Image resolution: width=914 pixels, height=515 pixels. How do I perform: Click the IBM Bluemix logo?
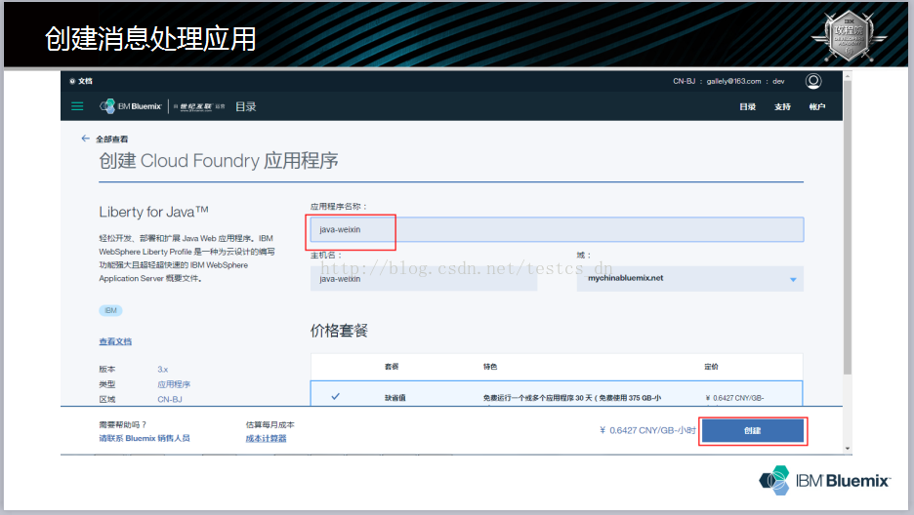point(131,106)
